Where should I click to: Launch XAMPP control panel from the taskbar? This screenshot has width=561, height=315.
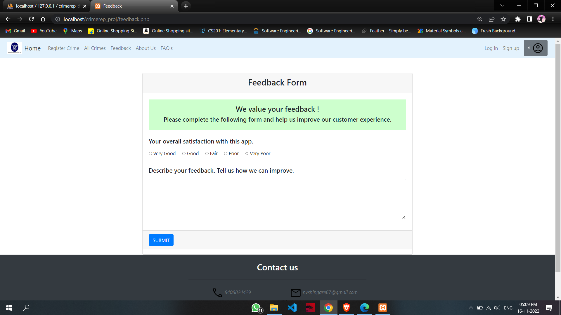click(382, 308)
